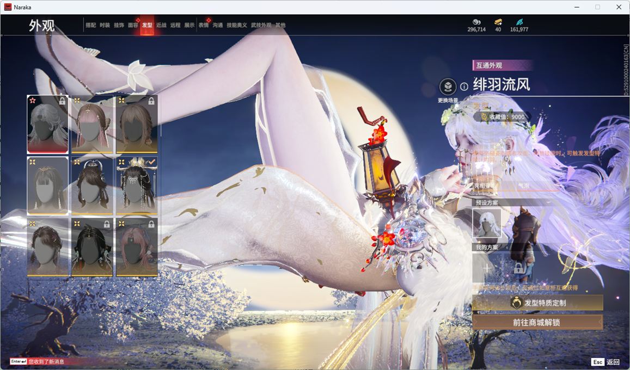Click the Naraka app icon in title bar
The height and width of the screenshot is (370, 630).
click(x=8, y=7)
